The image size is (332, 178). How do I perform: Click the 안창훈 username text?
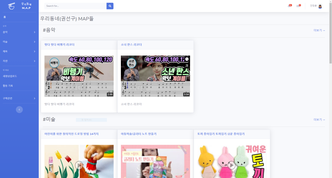(x=313, y=6)
